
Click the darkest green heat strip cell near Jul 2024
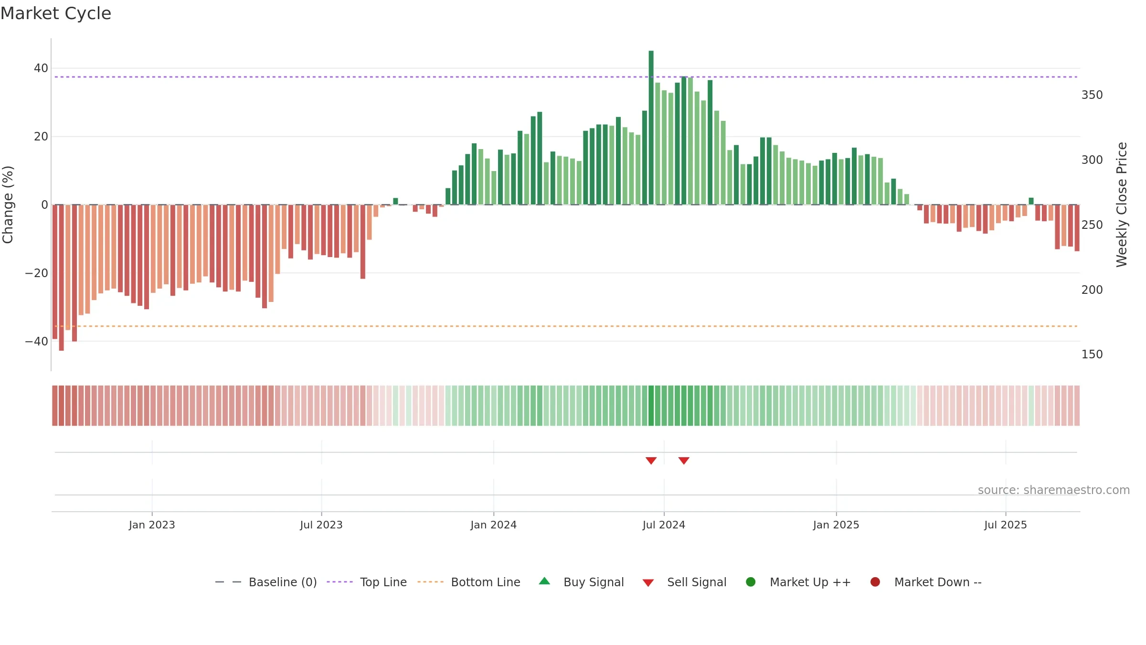tap(651, 406)
